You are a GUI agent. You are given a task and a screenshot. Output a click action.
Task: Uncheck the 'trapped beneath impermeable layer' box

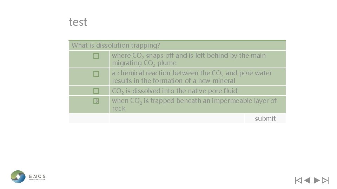pos(96,101)
